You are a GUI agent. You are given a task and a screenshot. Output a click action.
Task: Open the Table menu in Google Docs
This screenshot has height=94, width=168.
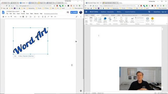[x=31, y=14]
